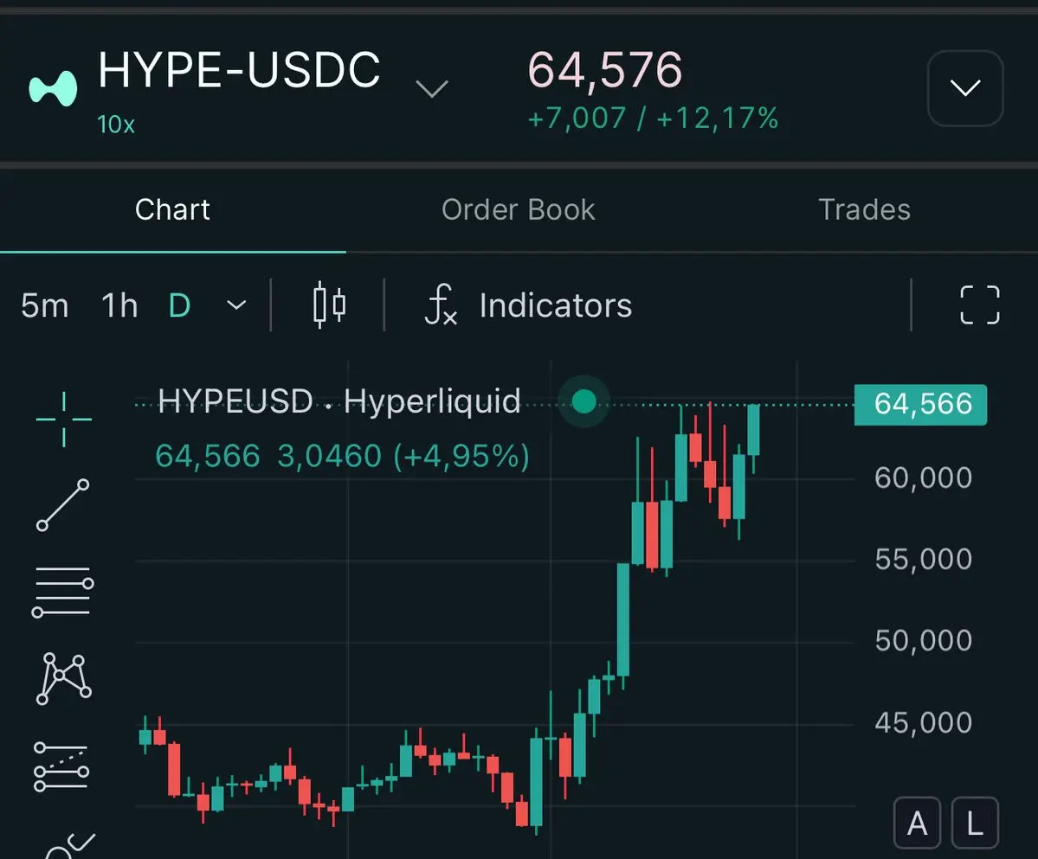Enter fullscreen chart mode
Viewport: 1038px width, 859px height.
pos(980,304)
